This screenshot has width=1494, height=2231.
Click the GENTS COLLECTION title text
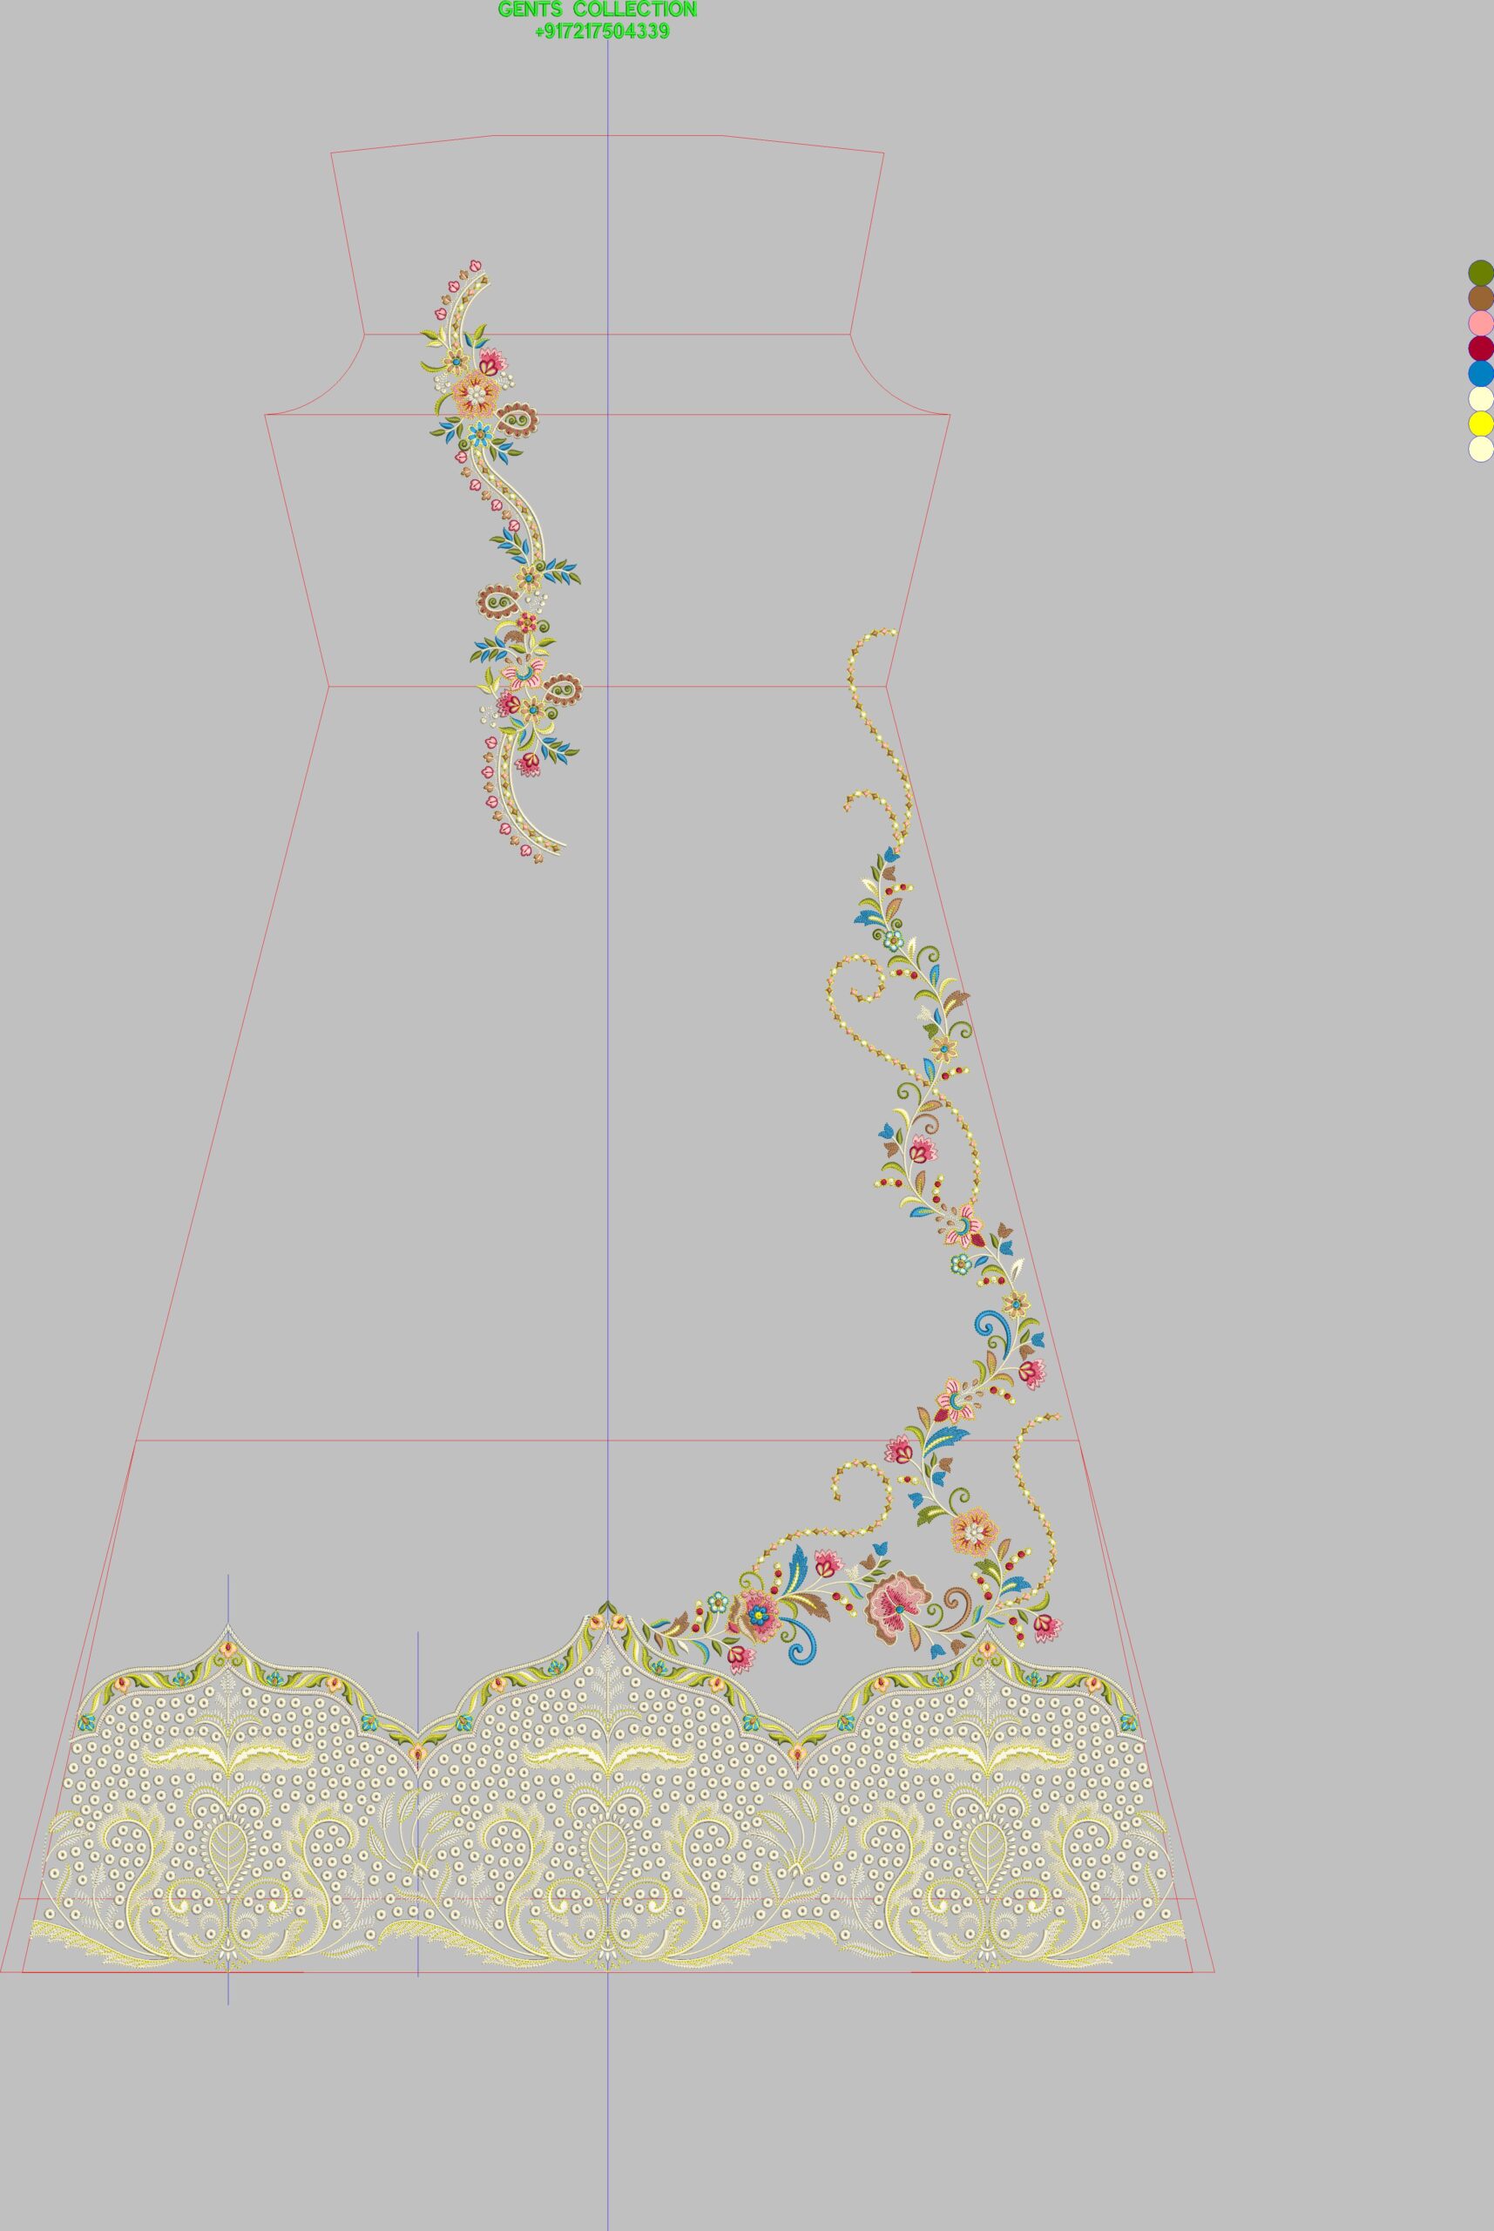pyautogui.click(x=598, y=10)
